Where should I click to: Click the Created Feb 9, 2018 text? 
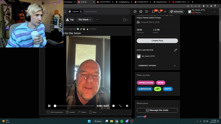150,22
